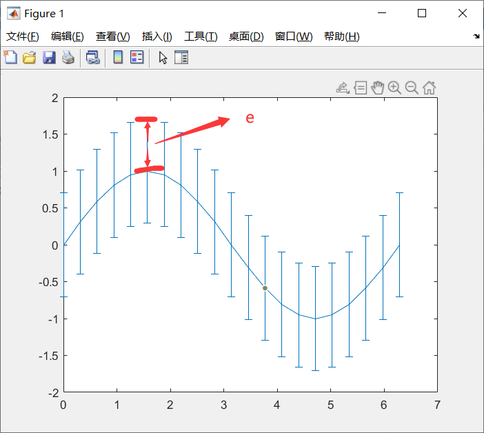Enable data tips on the axes toolbar
This screenshot has height=433, width=484.
click(360, 88)
